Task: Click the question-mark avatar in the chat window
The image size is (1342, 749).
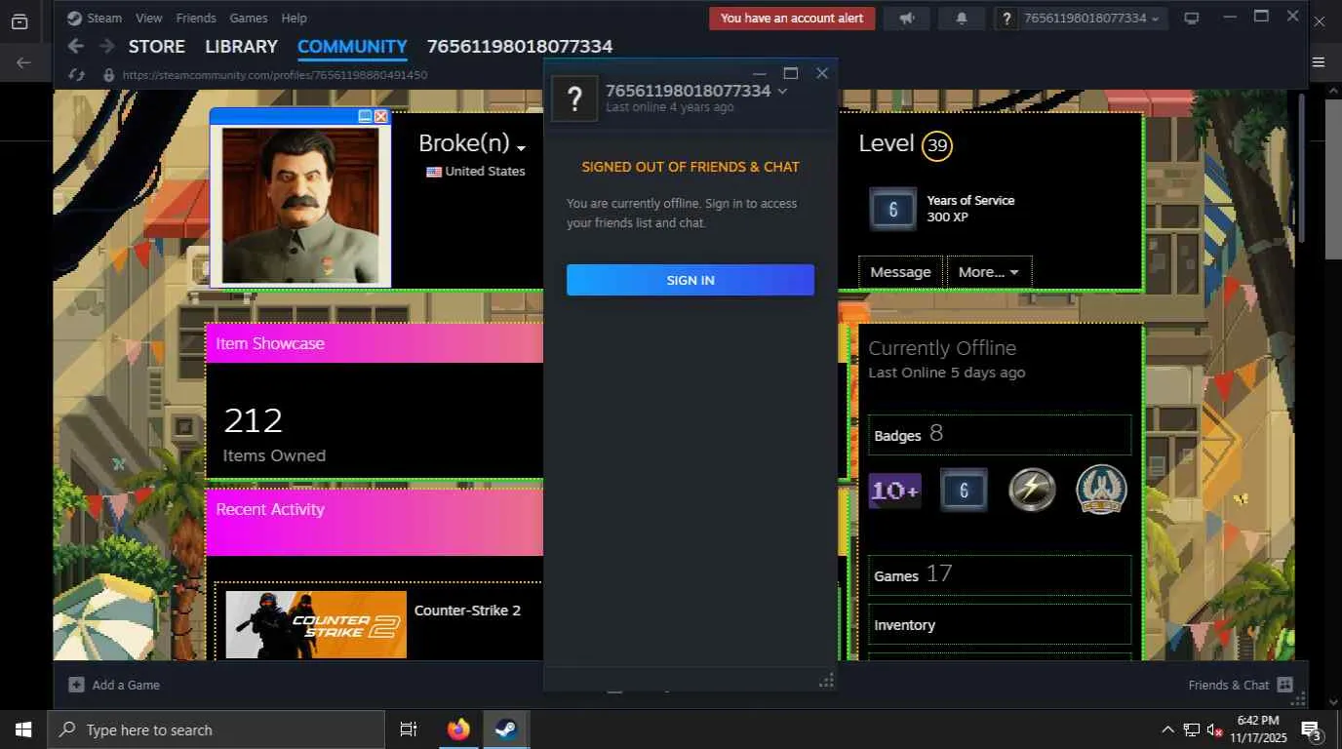Action: pyautogui.click(x=574, y=99)
